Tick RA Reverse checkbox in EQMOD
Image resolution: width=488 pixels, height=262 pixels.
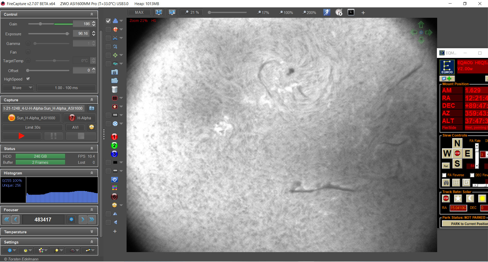click(444, 175)
